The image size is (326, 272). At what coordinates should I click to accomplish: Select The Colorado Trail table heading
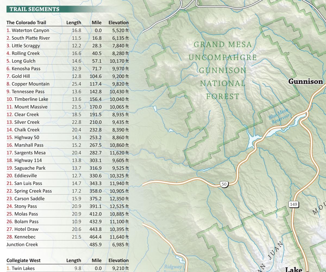[x=26, y=23]
